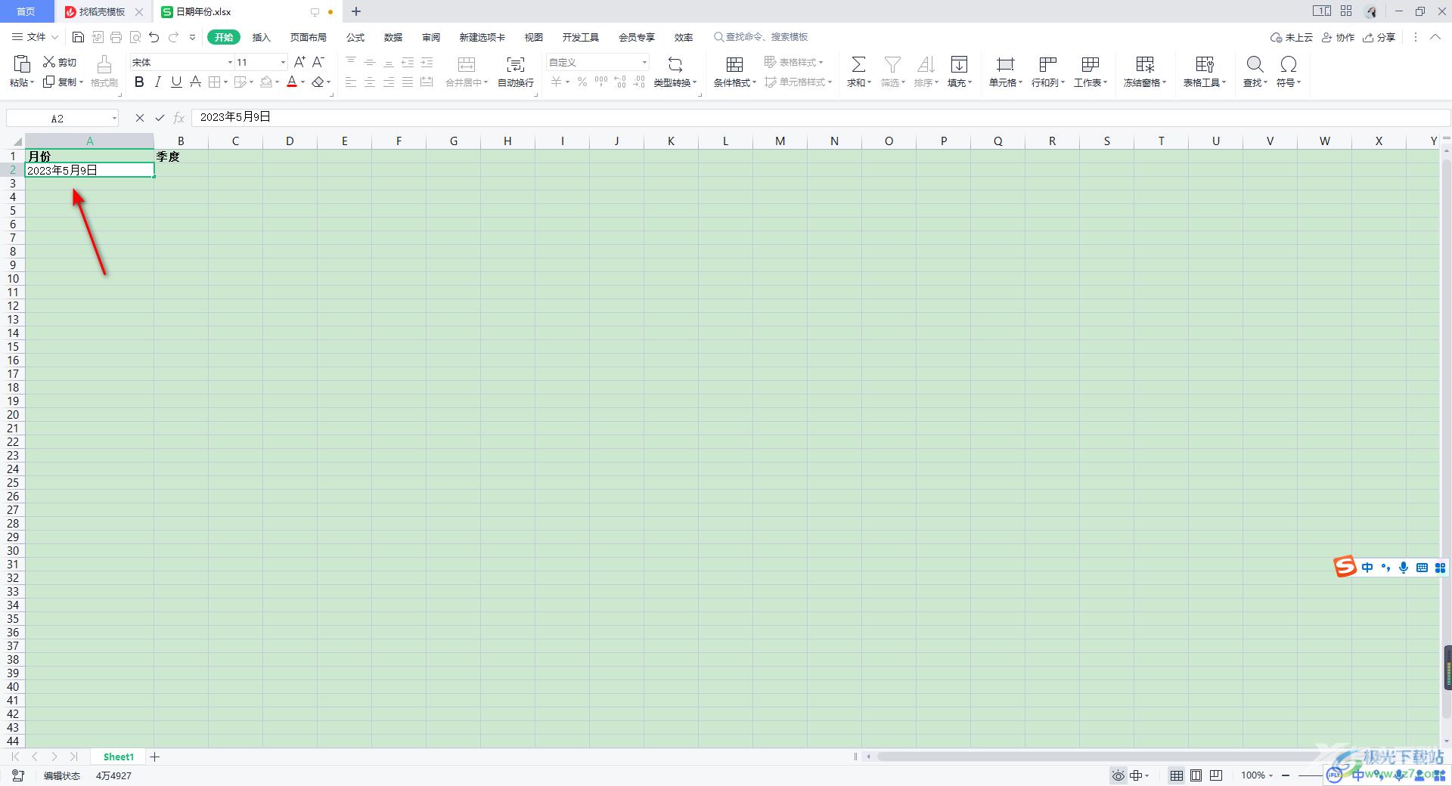The height and width of the screenshot is (786, 1452).
Task: Click the thousands separator 000 icon
Action: (601, 82)
